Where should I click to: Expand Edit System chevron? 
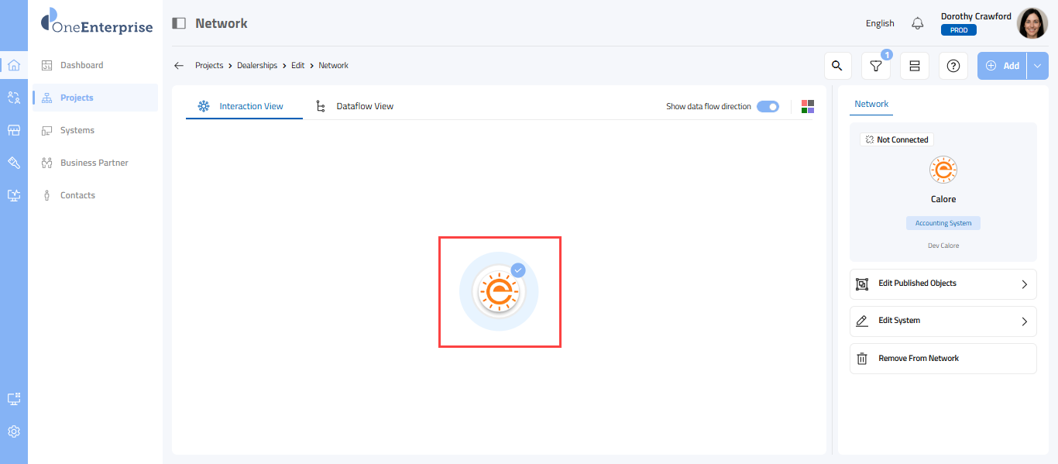click(1024, 321)
